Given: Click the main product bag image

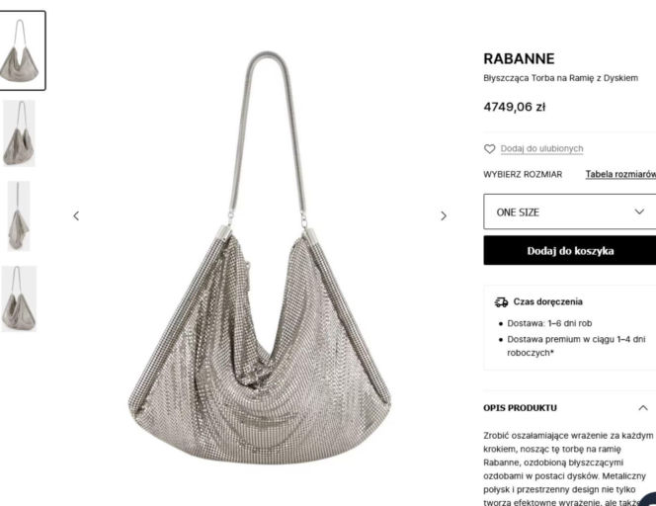Looking at the screenshot, I should point(260,257).
